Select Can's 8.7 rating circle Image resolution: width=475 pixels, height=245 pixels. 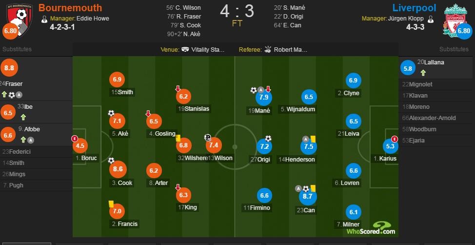(308, 197)
